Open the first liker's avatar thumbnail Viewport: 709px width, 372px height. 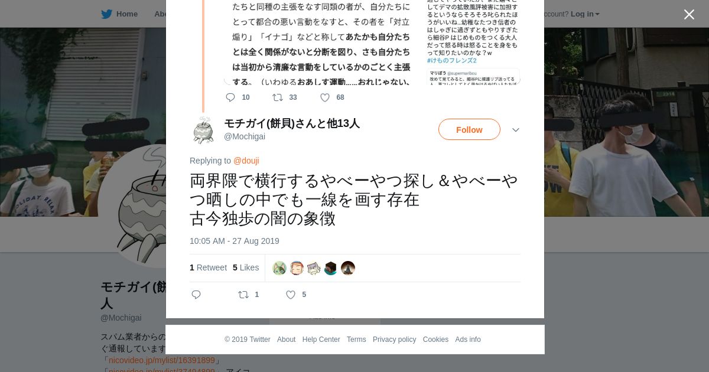point(279,268)
